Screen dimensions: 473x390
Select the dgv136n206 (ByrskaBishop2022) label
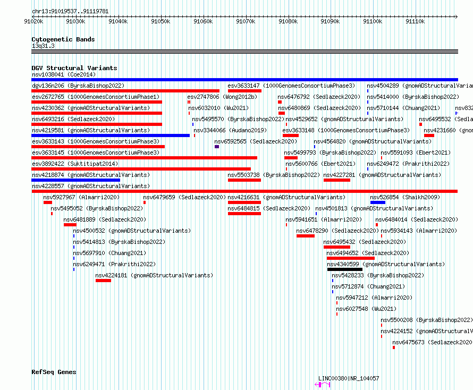pyautogui.click(x=78, y=86)
